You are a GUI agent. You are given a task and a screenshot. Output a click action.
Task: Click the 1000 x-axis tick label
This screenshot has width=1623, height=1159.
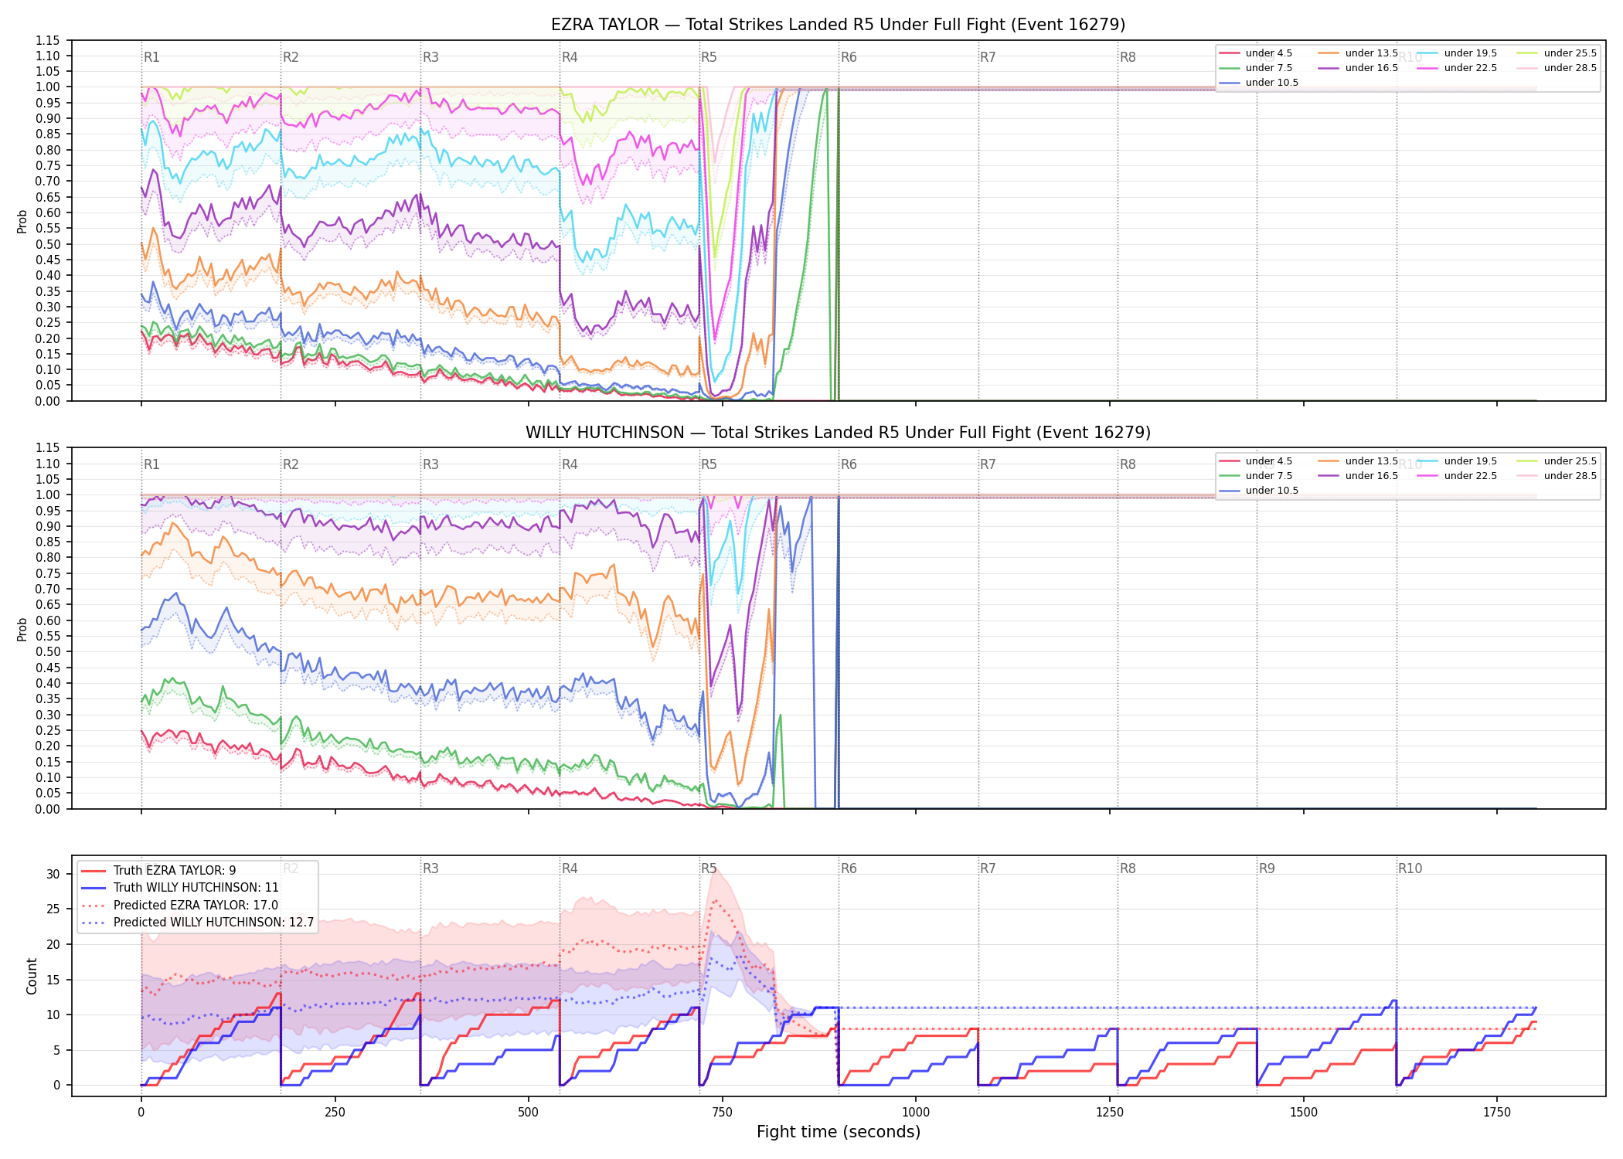tap(916, 1113)
